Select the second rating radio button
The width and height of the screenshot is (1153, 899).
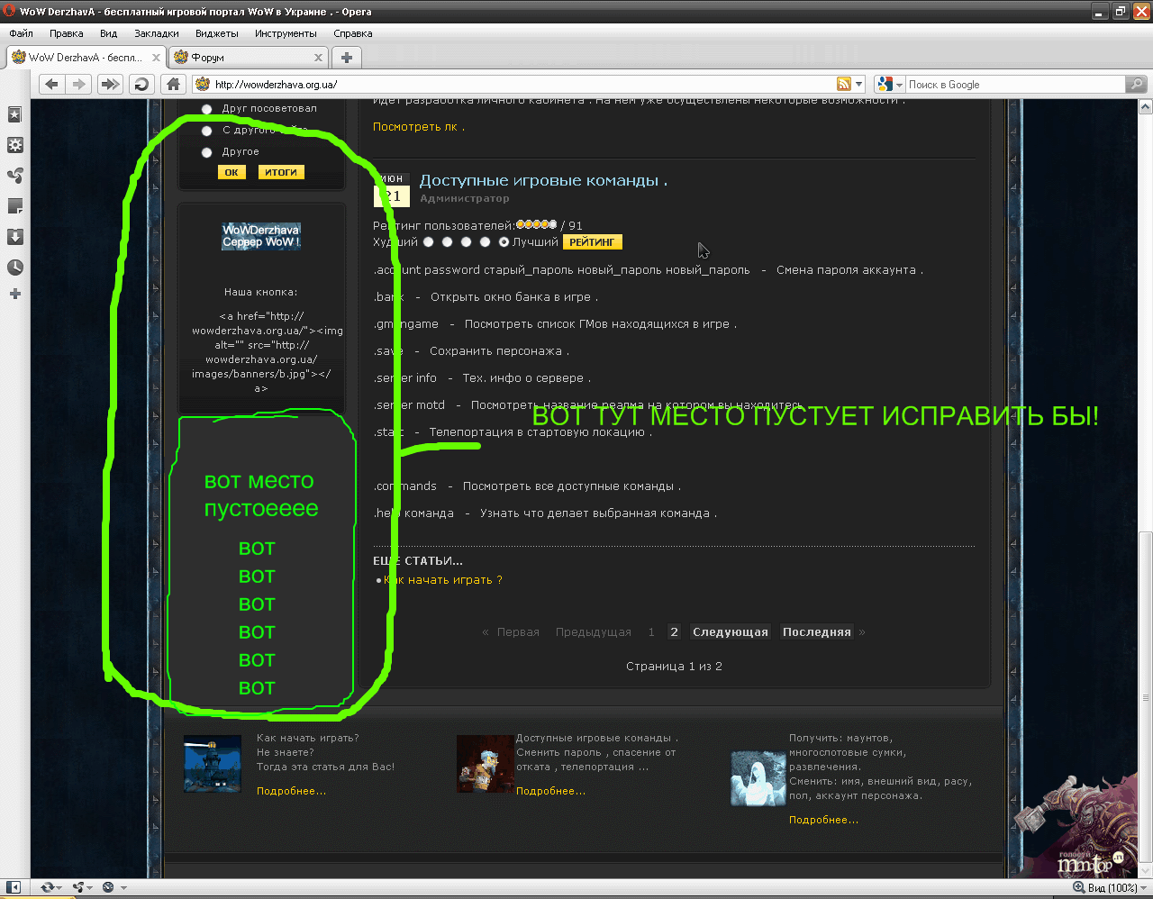click(448, 241)
